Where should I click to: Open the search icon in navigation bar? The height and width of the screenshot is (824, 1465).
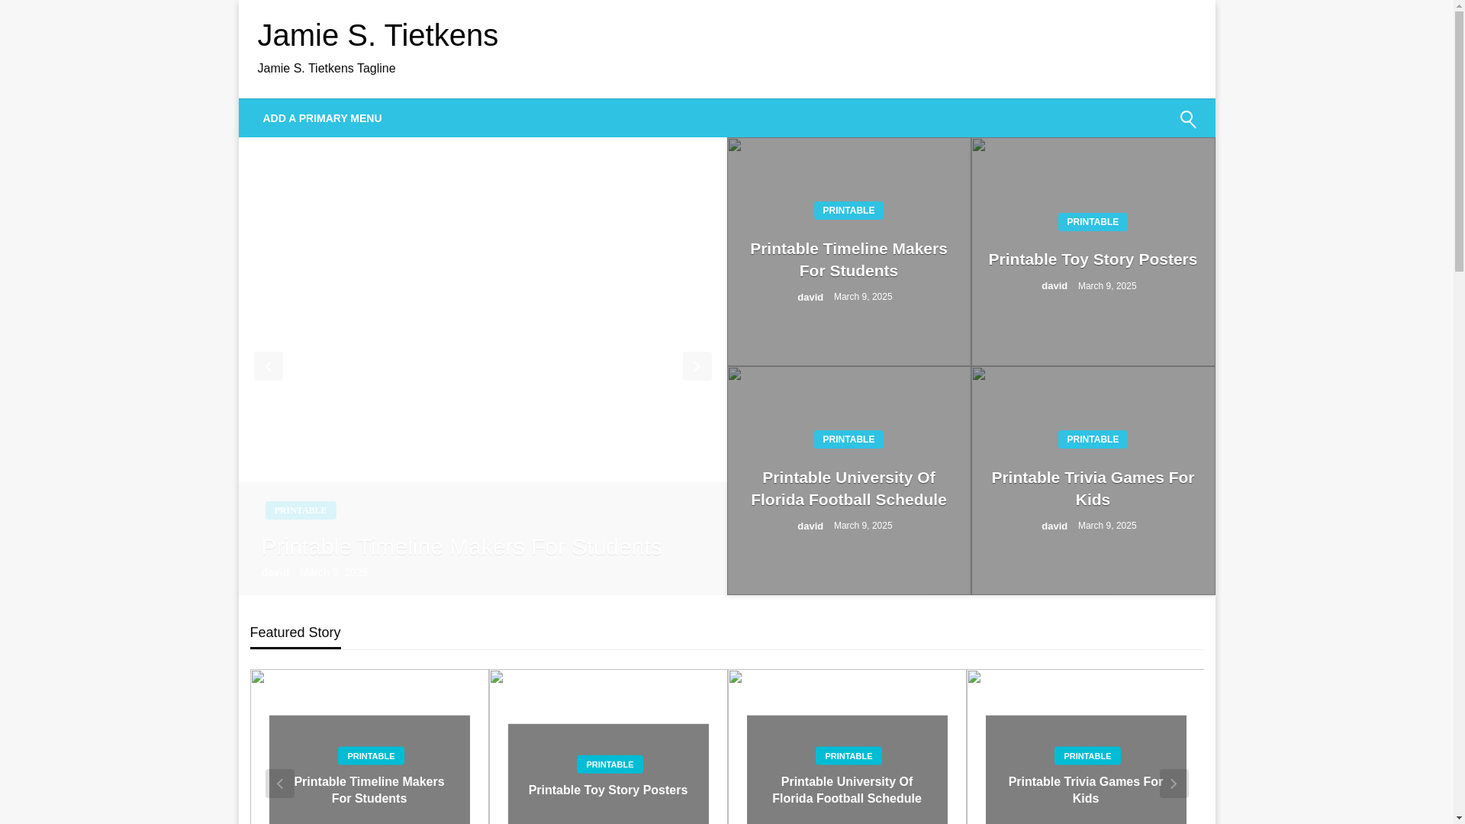(1187, 119)
